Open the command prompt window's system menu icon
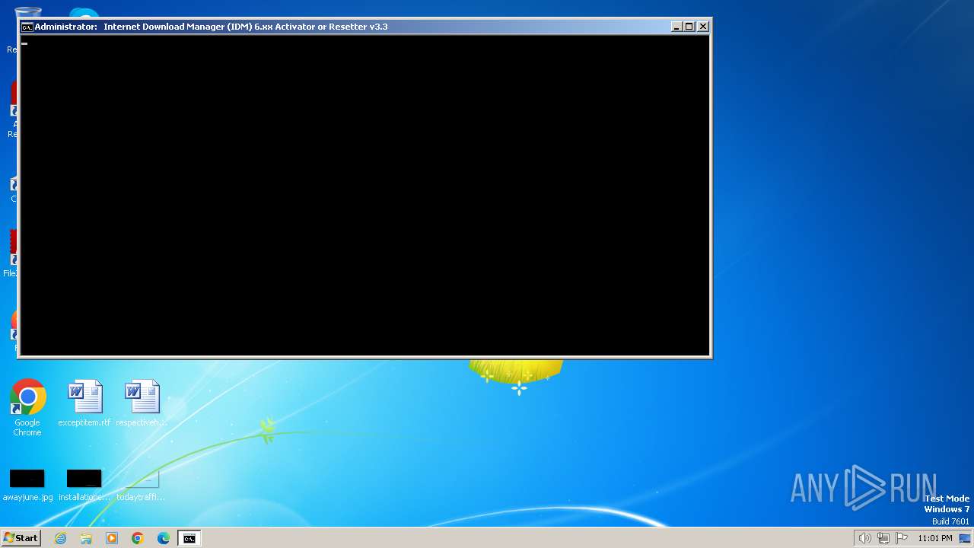Viewport: 974px width, 548px height. pos(27,27)
